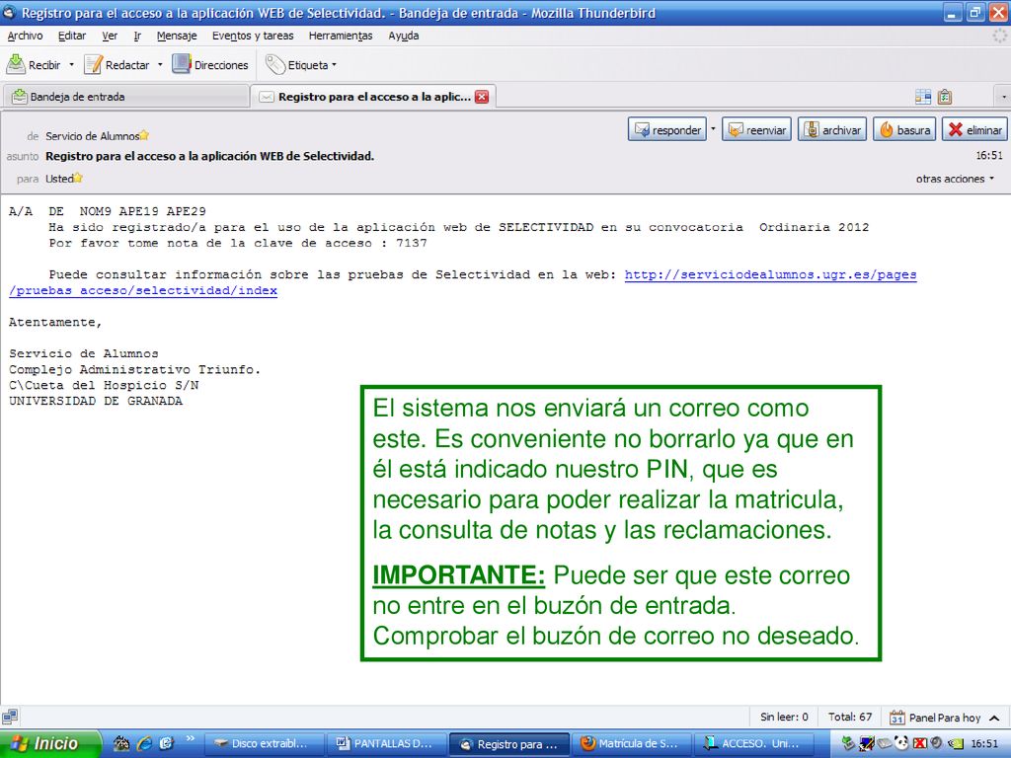The height and width of the screenshot is (758, 1011).
Task: Click the Recibir mail icon
Action: [x=16, y=64]
